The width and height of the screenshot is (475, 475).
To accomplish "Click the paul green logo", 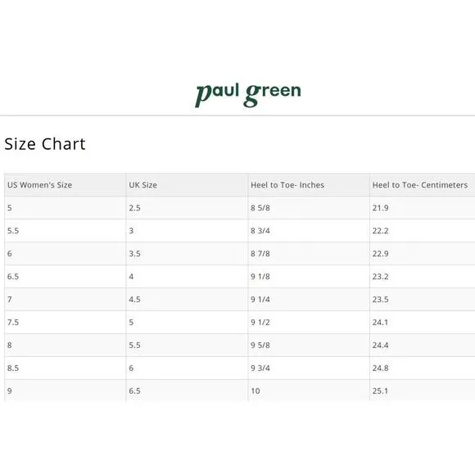I will [x=248, y=95].
